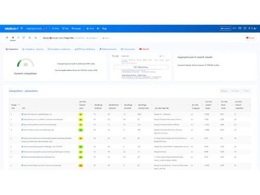This screenshot has height=195, width=260.
Task: Open the rank 4 competitor URL link
Action: [38, 130]
